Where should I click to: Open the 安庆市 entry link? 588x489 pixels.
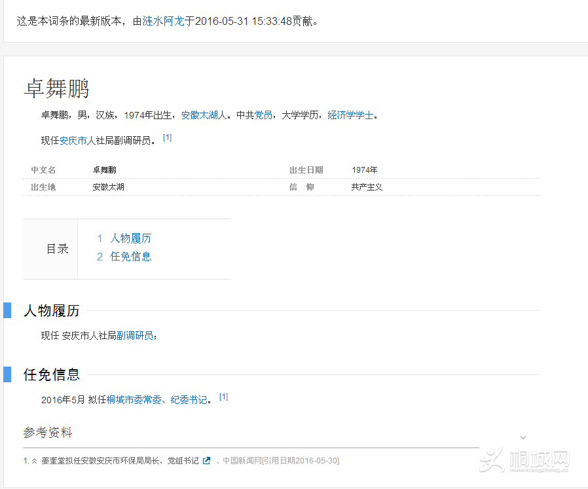pos(74,139)
